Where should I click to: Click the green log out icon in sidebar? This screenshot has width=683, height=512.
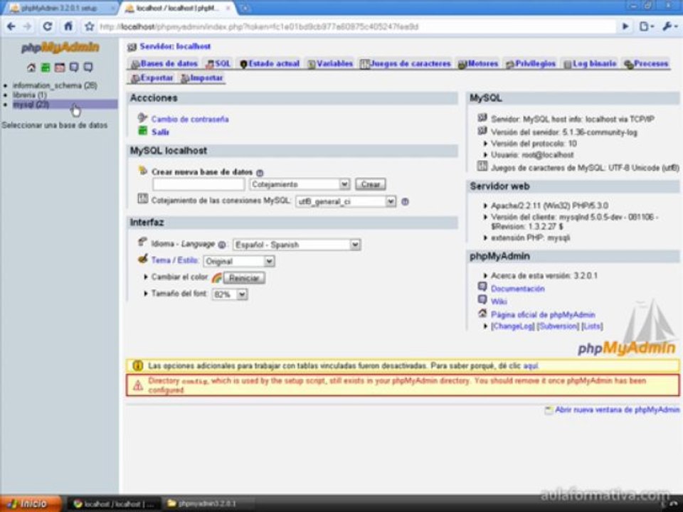(x=46, y=68)
